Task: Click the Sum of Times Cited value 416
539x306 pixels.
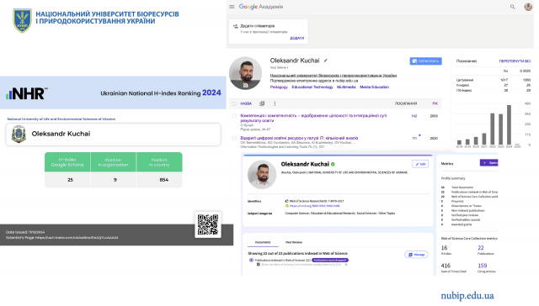Action: tap(446, 266)
